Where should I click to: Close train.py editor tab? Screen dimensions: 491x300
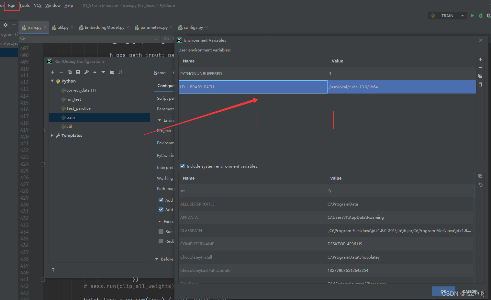(45, 27)
